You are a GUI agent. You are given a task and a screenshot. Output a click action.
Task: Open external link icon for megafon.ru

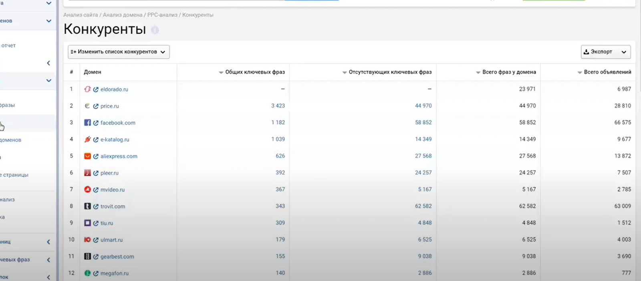tap(96, 273)
